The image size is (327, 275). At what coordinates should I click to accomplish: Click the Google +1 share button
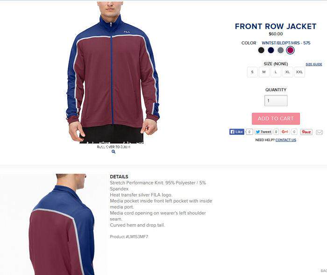click(x=284, y=132)
